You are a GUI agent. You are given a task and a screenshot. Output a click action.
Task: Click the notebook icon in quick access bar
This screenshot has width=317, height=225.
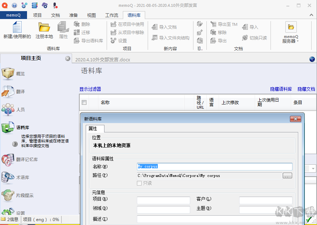point(35,5)
